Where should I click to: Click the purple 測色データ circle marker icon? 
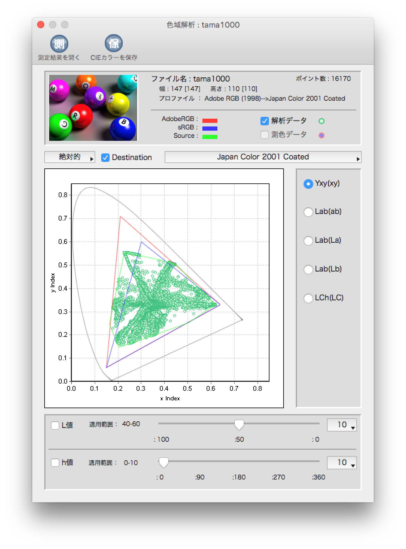pos(322,135)
